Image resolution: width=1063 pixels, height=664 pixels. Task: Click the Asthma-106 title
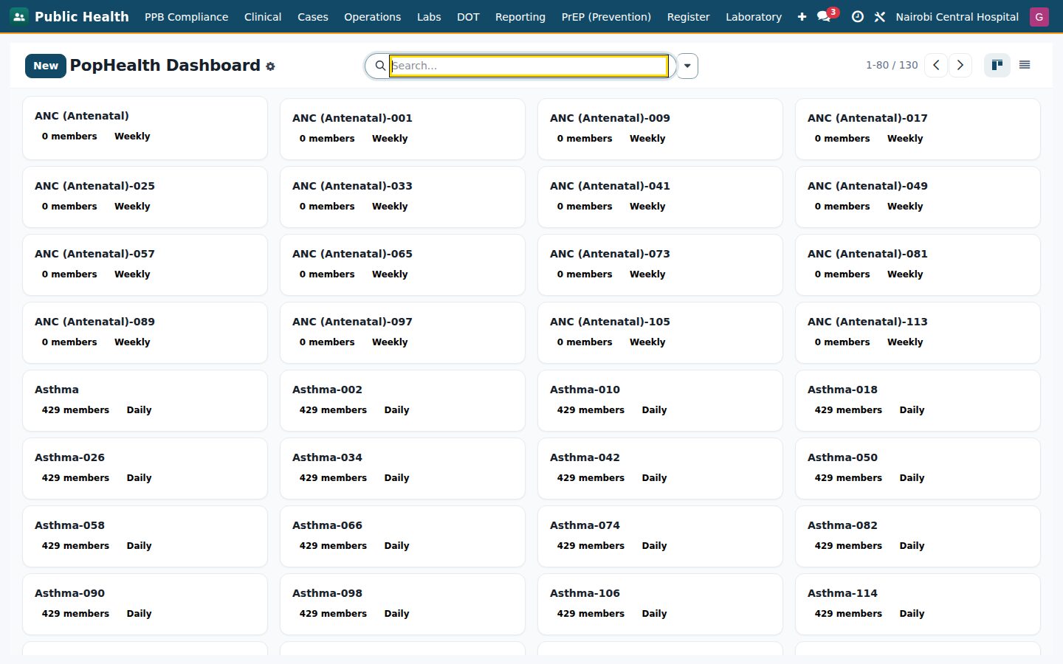pos(585,593)
